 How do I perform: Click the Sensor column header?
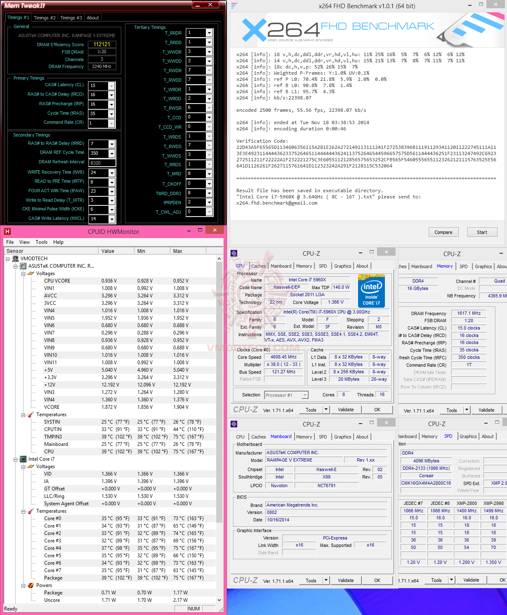pos(51,251)
